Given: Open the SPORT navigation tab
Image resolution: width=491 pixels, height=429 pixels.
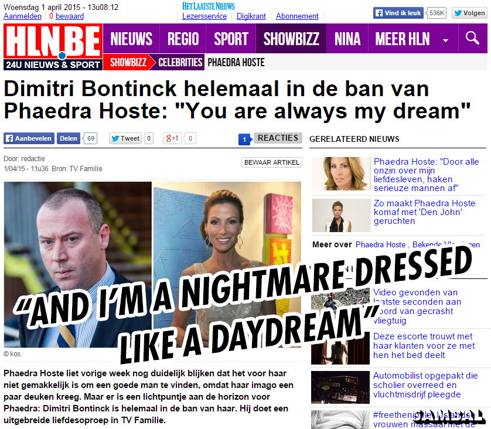Looking at the screenshot, I should tap(231, 39).
